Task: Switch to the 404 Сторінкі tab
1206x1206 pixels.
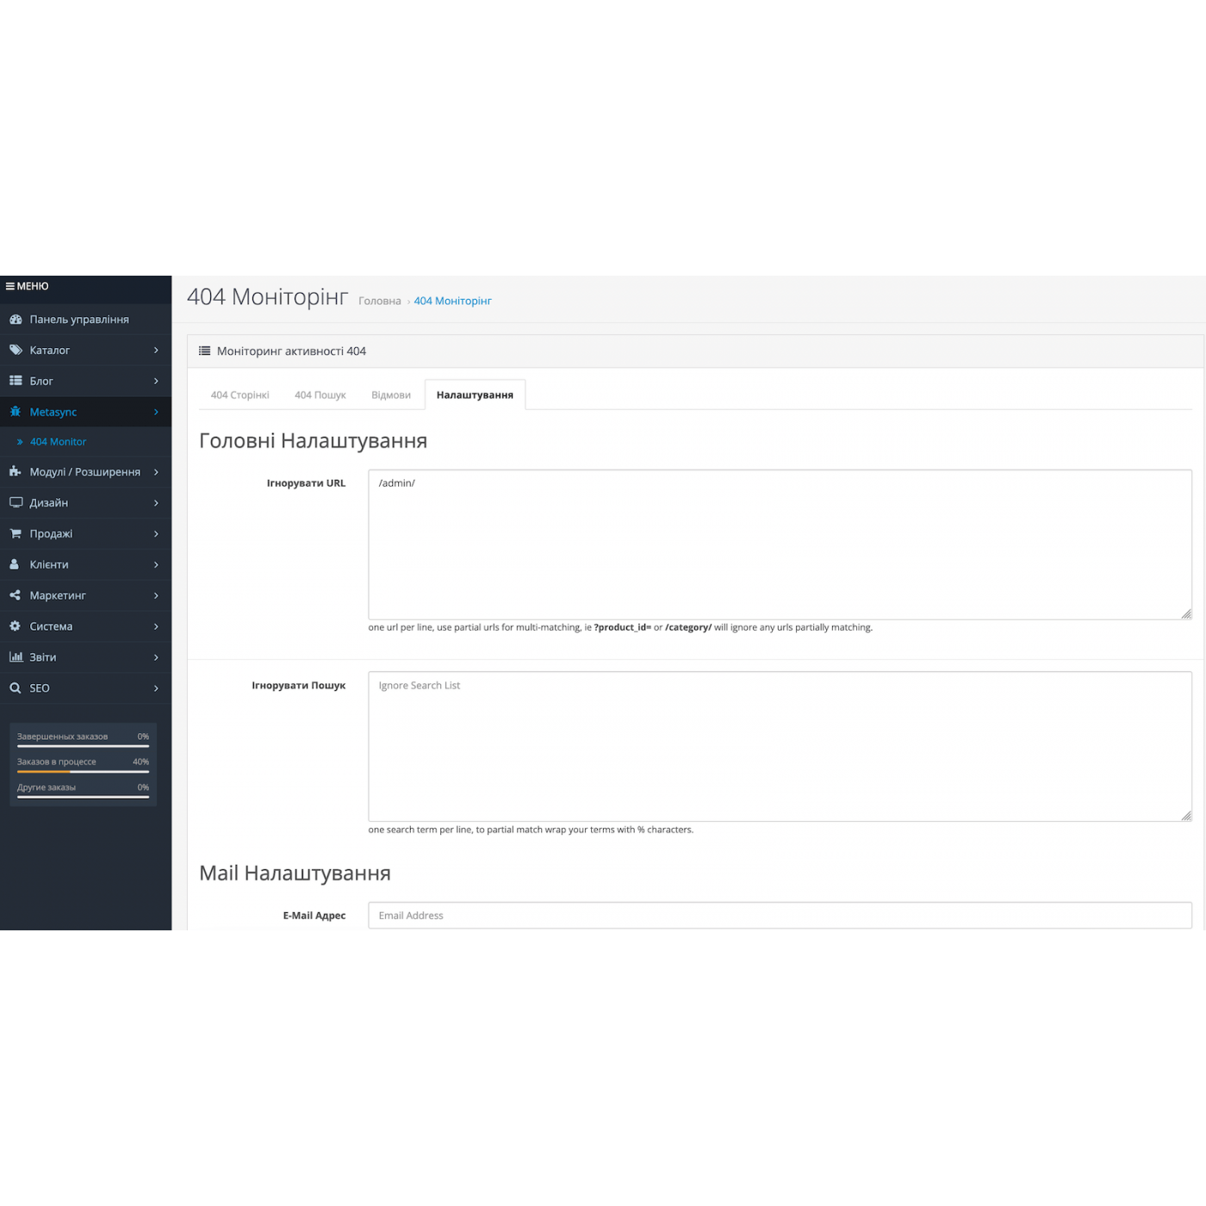Action: click(239, 395)
